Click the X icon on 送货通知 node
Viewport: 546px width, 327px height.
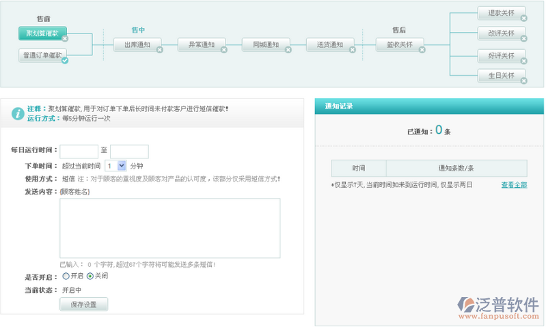coord(352,50)
